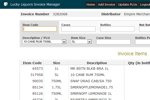Screen dimensions: 150x100
Task: Click the Qty (in bottles) column header
Action: 137,63
